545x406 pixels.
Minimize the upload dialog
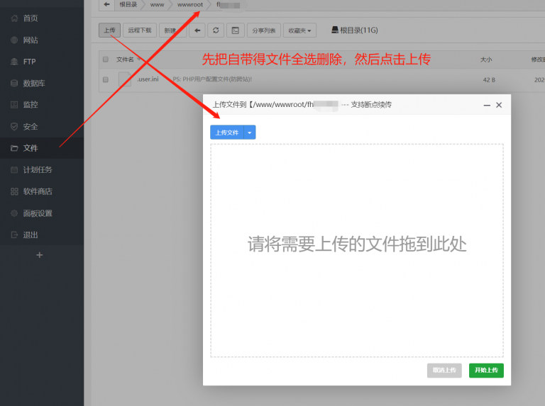[x=487, y=105]
